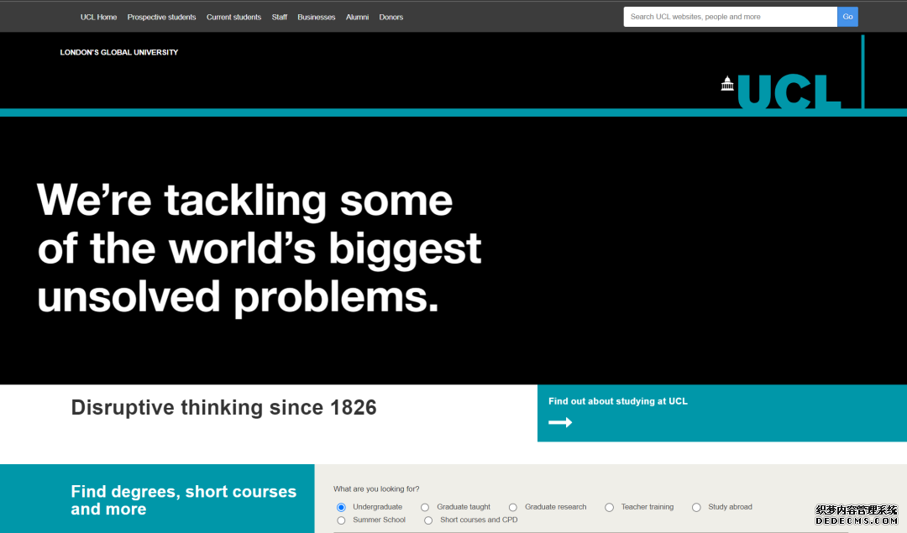Select the Summer School option
The height and width of the screenshot is (533, 907).
(x=341, y=520)
